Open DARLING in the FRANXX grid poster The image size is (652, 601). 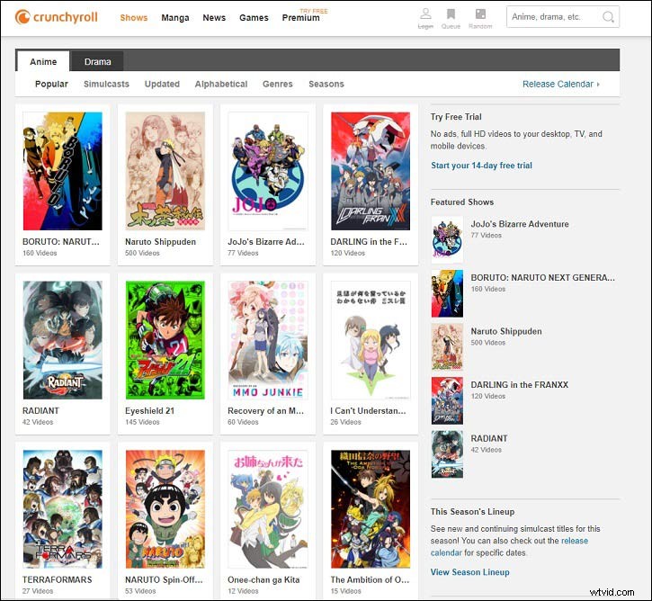(371, 171)
